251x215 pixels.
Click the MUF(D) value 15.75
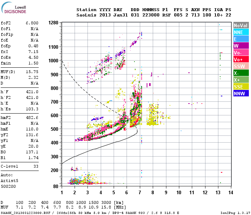(x=32, y=72)
